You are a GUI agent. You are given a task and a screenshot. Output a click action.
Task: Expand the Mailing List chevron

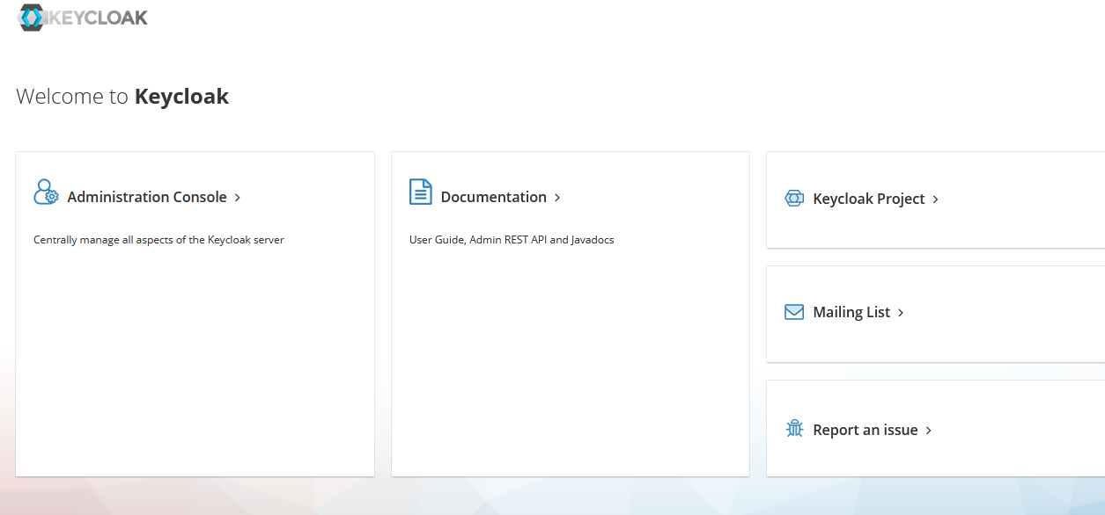pyautogui.click(x=900, y=312)
